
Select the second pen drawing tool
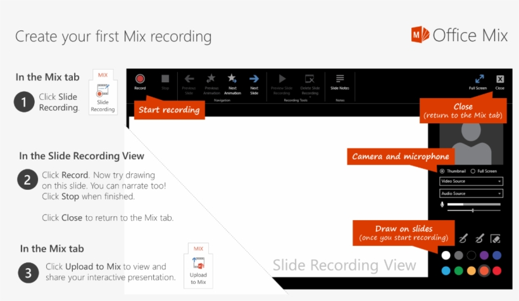click(479, 238)
